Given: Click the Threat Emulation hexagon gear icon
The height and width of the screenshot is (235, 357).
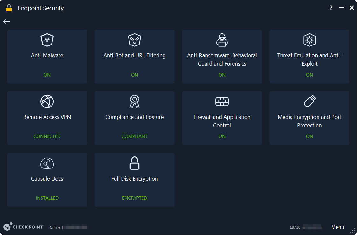Looking at the screenshot, I should (309, 40).
